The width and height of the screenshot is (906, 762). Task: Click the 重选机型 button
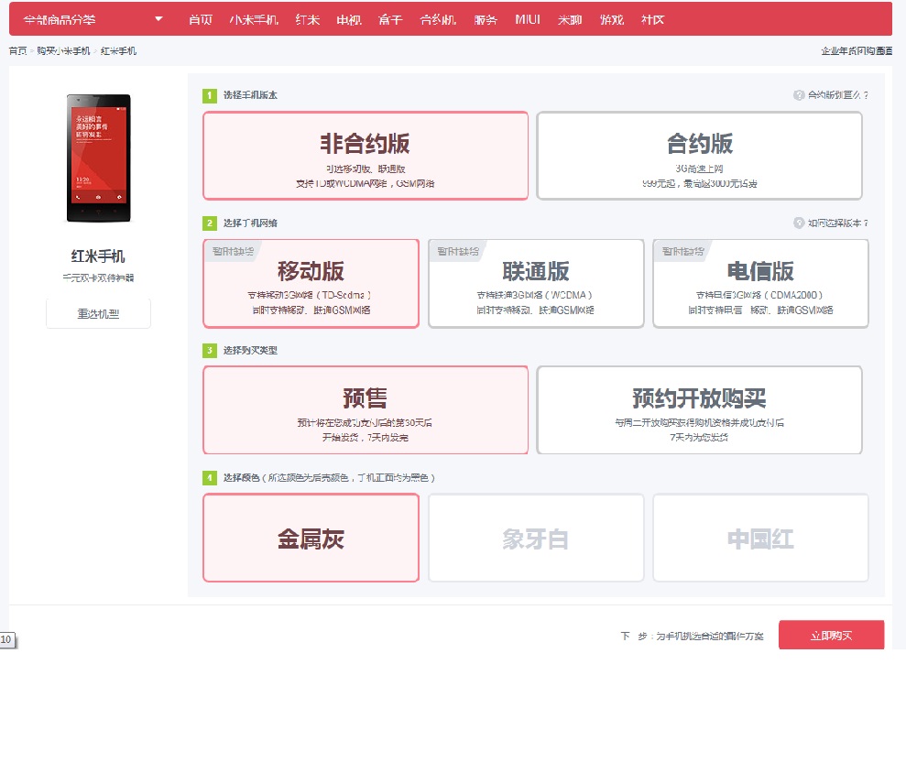(x=98, y=314)
